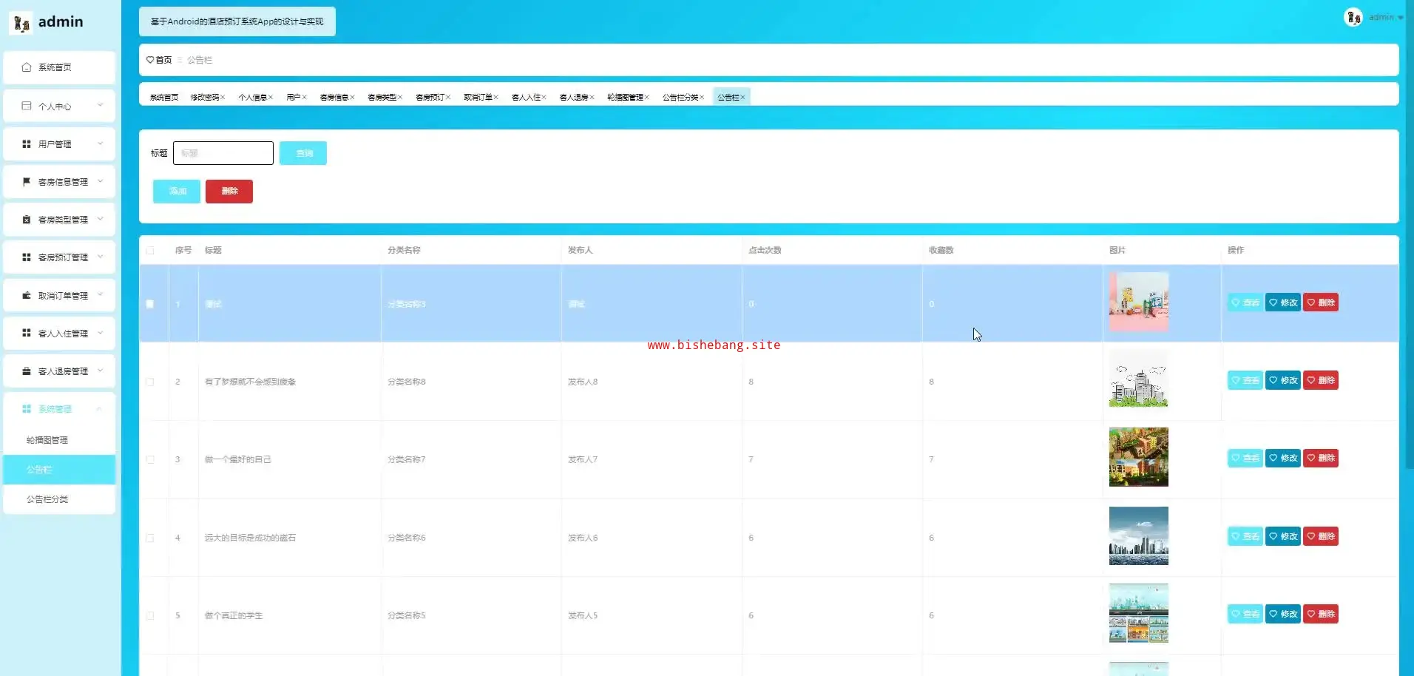1414x676 pixels.
Task: Click the card icon beside 个人中心
Action: (x=27, y=106)
